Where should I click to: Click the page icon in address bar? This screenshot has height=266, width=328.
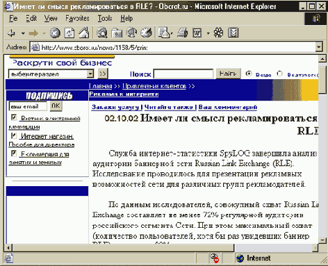click(x=35, y=47)
